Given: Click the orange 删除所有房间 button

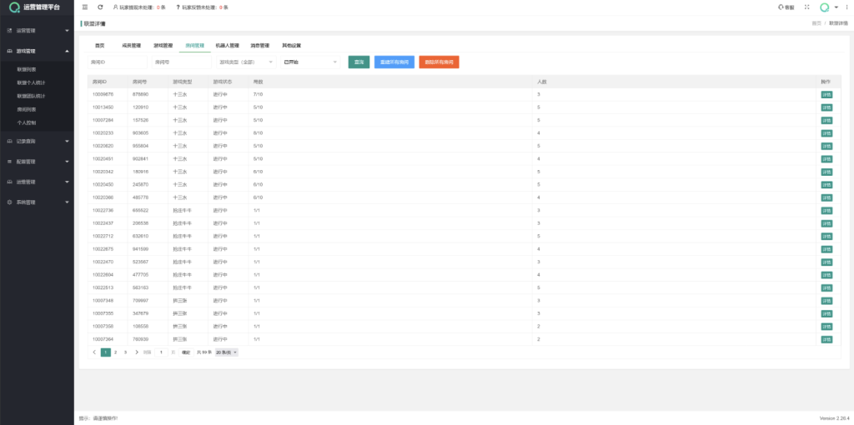Looking at the screenshot, I should pyautogui.click(x=439, y=62).
